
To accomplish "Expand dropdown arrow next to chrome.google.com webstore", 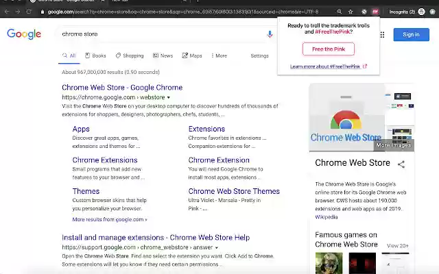I will (169, 97).
